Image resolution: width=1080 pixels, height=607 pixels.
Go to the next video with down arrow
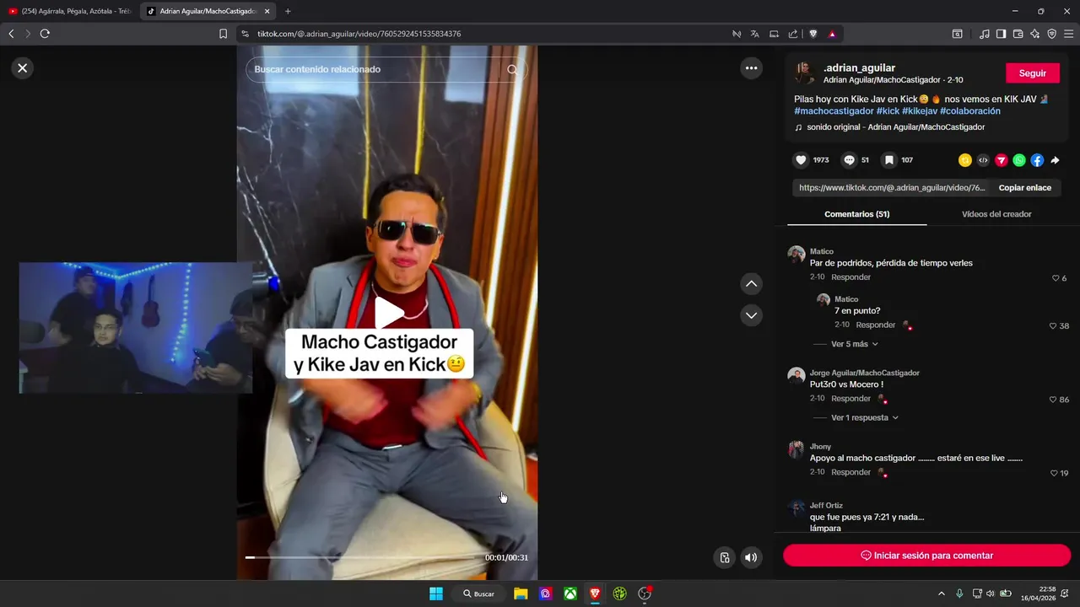pyautogui.click(x=751, y=315)
